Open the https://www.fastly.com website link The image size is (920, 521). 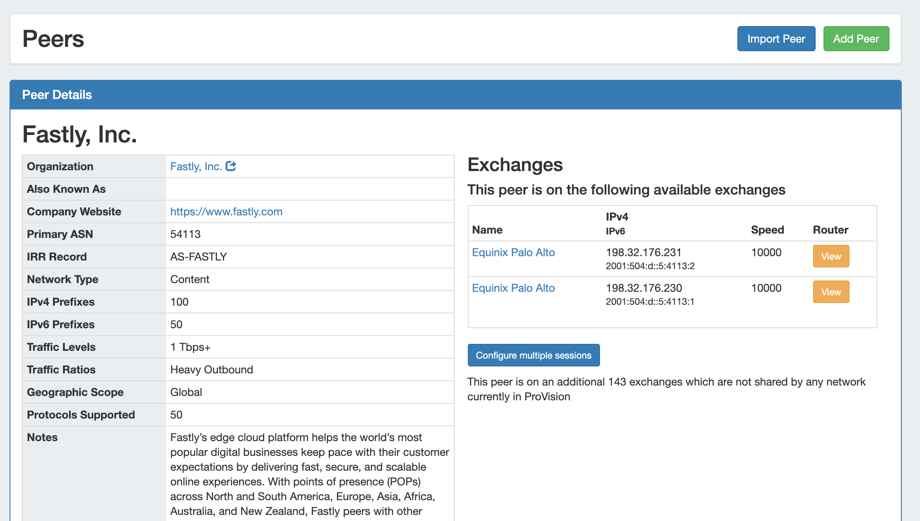coord(226,212)
